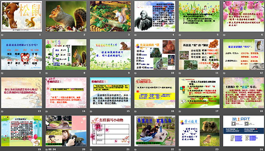The image size is (265, 151).
Task: Click animation star icon under slide 11
Action: pos(180,73)
